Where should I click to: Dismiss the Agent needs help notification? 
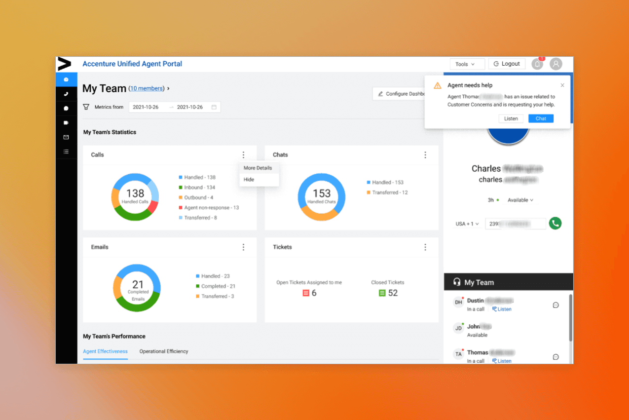562,85
